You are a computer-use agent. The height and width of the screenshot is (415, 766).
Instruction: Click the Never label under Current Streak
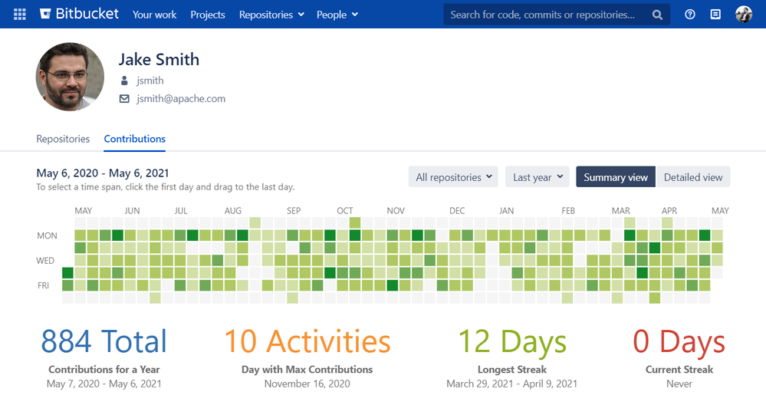[x=679, y=384]
